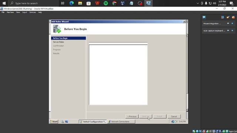This screenshot has height=133, width=237.
Task: Click the wizard scrollbar down arrow
Action: click(187, 110)
